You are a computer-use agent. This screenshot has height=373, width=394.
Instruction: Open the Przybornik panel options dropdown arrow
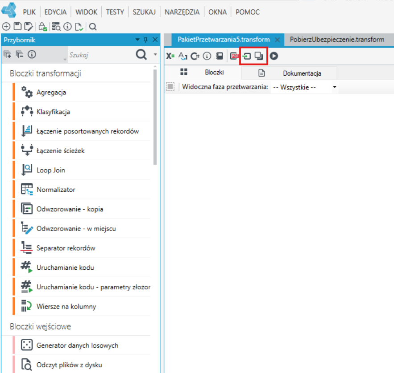[137, 40]
